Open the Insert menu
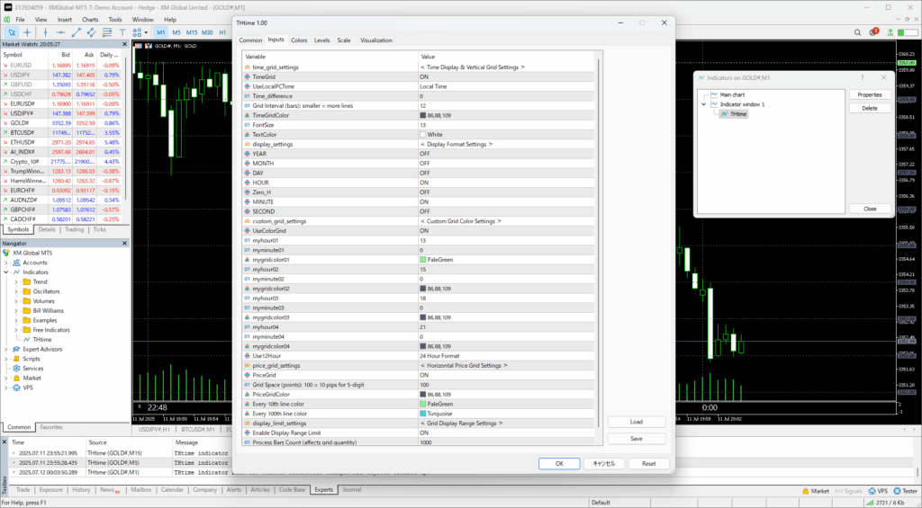The width and height of the screenshot is (922, 508). click(65, 20)
